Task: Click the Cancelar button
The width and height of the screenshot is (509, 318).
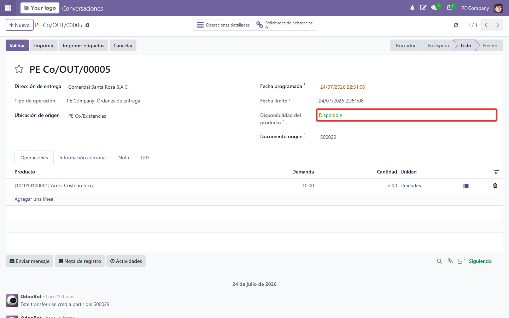Action: pos(123,46)
